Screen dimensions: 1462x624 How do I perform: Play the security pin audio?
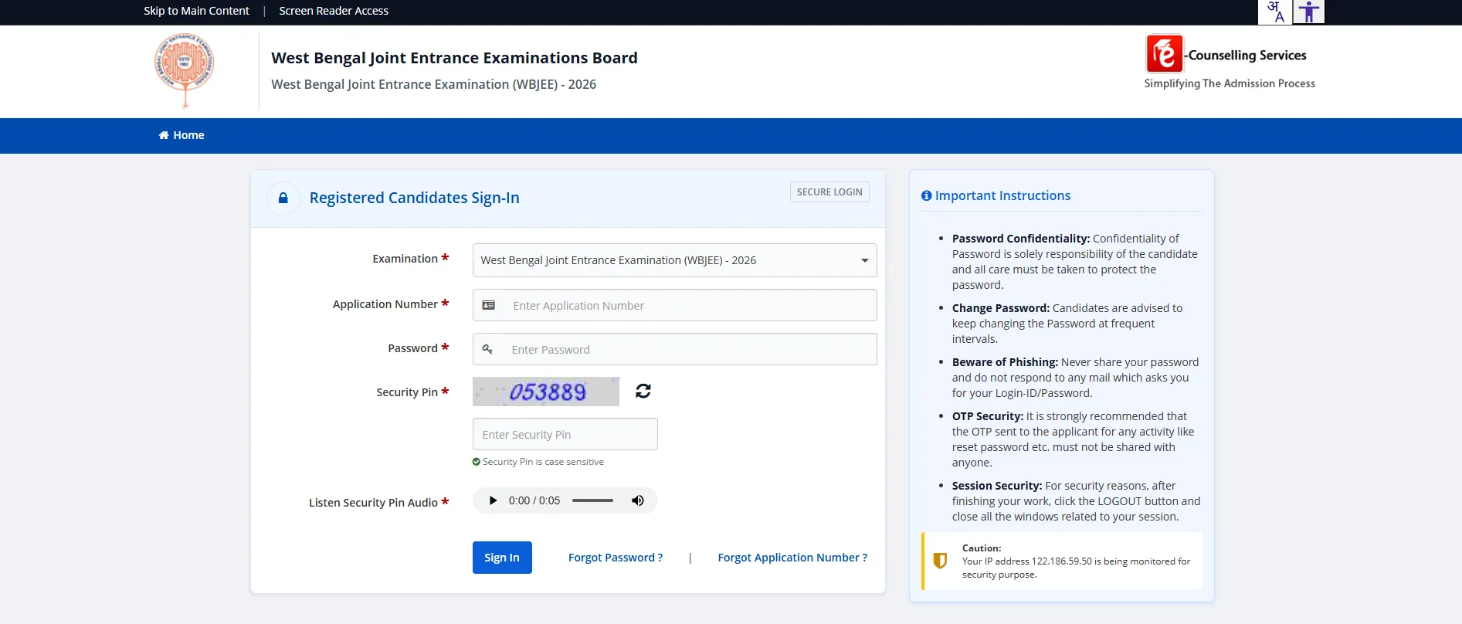pyautogui.click(x=493, y=500)
